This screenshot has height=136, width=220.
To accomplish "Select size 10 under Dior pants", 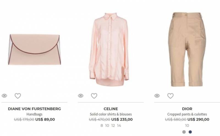I will tap(187, 126).
